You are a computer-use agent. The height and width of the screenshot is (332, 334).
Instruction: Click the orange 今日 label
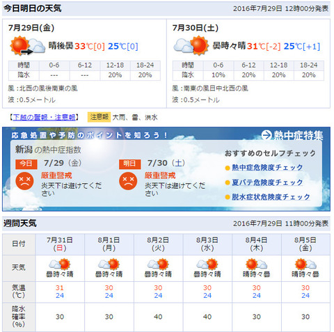tap(26, 164)
